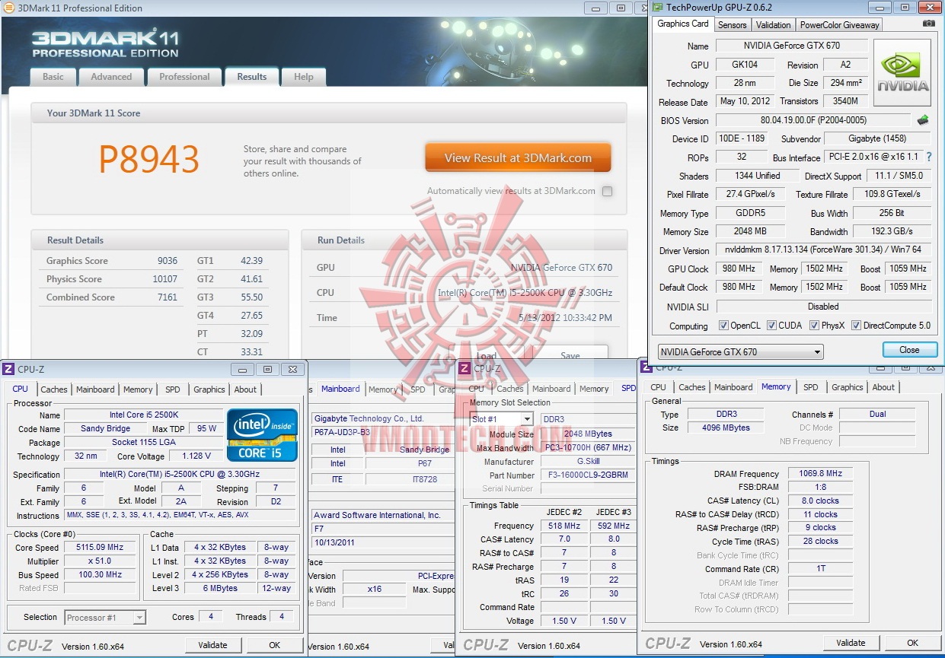Screen dimensions: 945x658
Task: Toggle the OpenCL checkbox in GPU-Z
Action: point(723,326)
